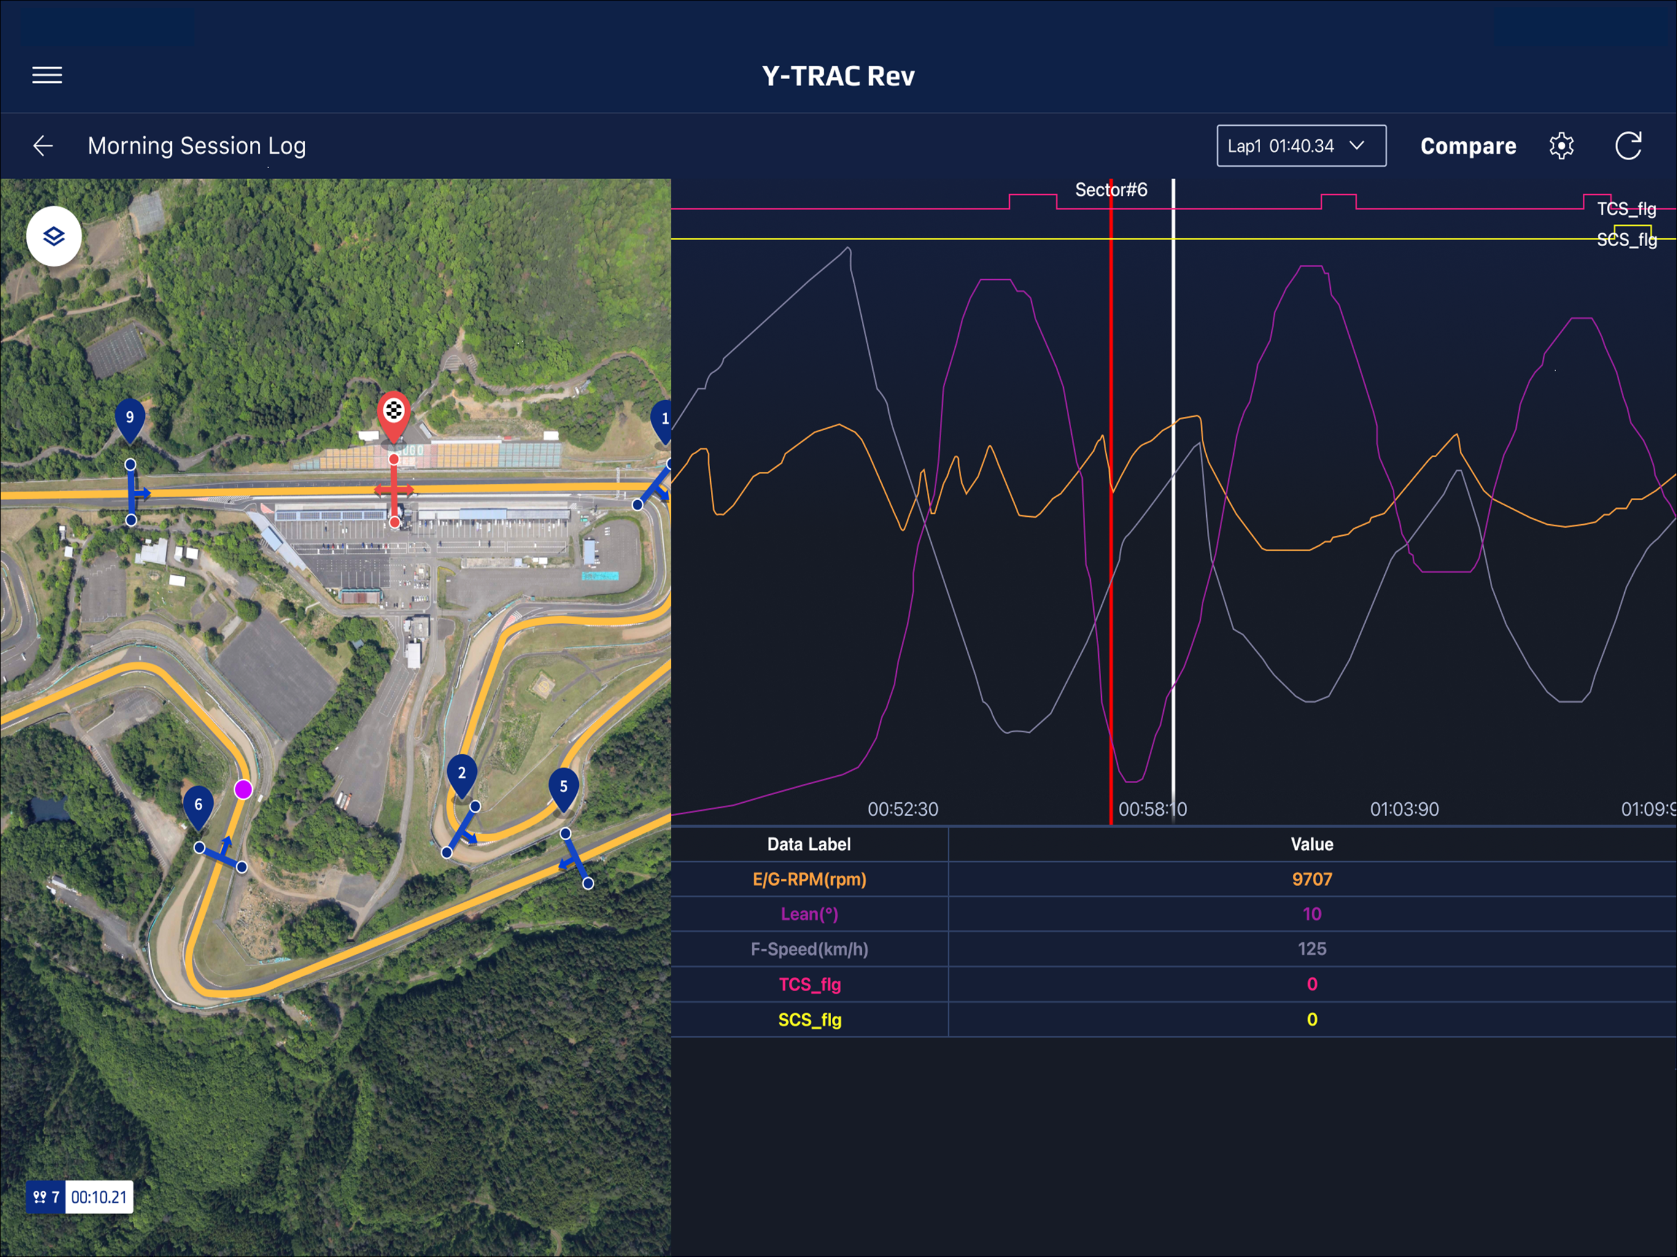
Task: Click the Lean value 10
Action: (1312, 915)
